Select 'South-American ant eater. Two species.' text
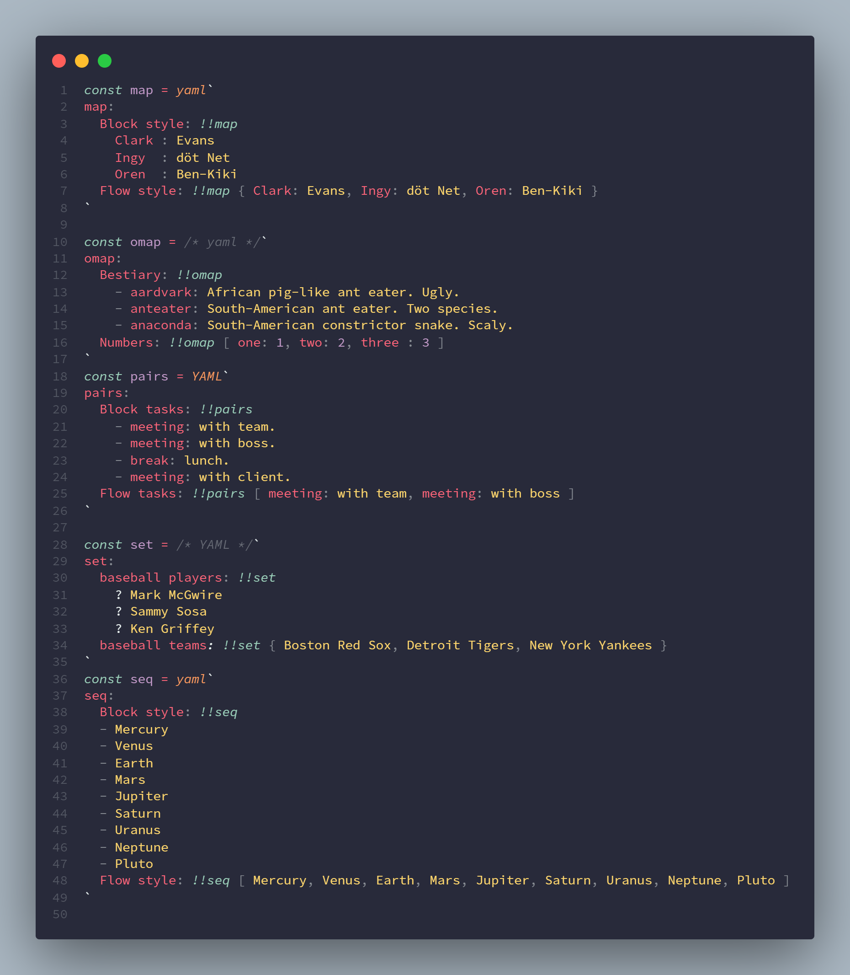This screenshot has height=975, width=850. tap(352, 309)
